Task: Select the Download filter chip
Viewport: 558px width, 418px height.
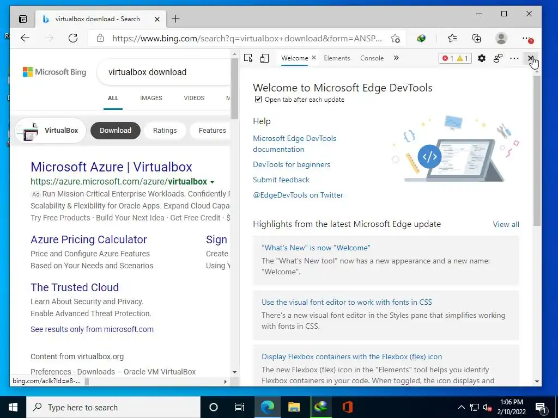Action: (116, 131)
